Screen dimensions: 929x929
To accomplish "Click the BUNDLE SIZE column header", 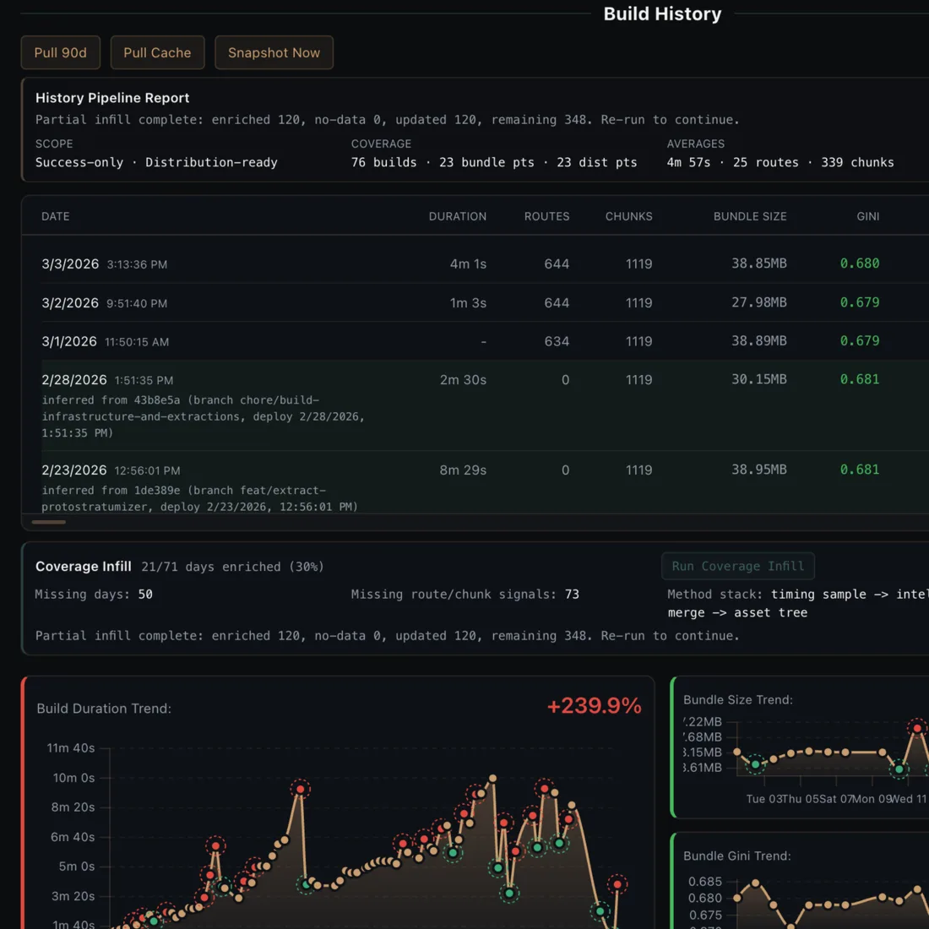I will (x=749, y=216).
